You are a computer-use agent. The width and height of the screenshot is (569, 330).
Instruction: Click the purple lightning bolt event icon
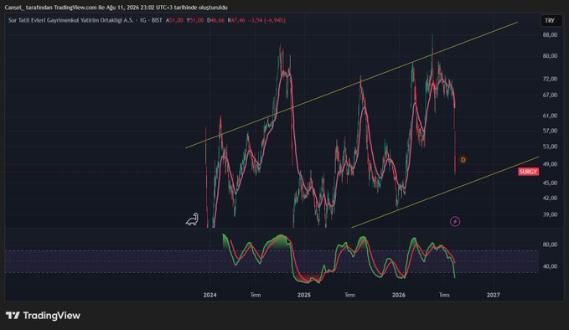[x=455, y=221]
